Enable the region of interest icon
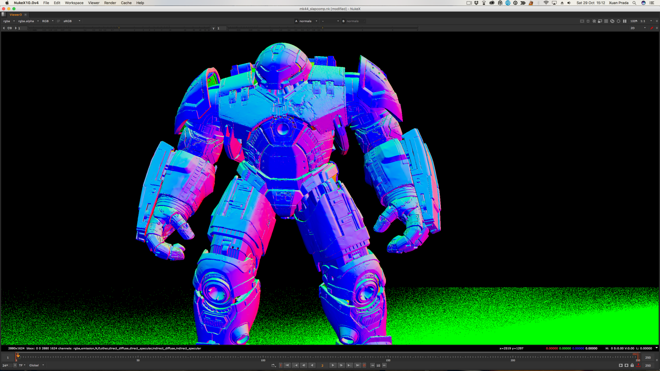The height and width of the screenshot is (371, 660). [588, 21]
